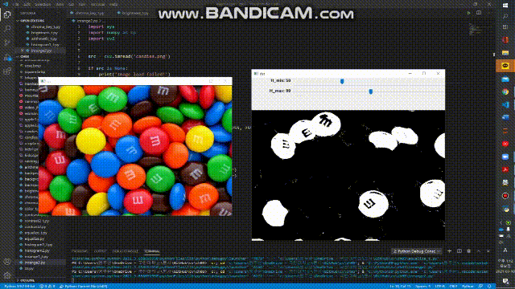Switch to chroma_key_1.py editor tab

click(89, 14)
